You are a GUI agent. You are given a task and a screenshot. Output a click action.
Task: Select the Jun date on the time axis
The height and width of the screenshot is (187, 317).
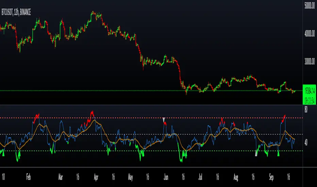coord(166,177)
